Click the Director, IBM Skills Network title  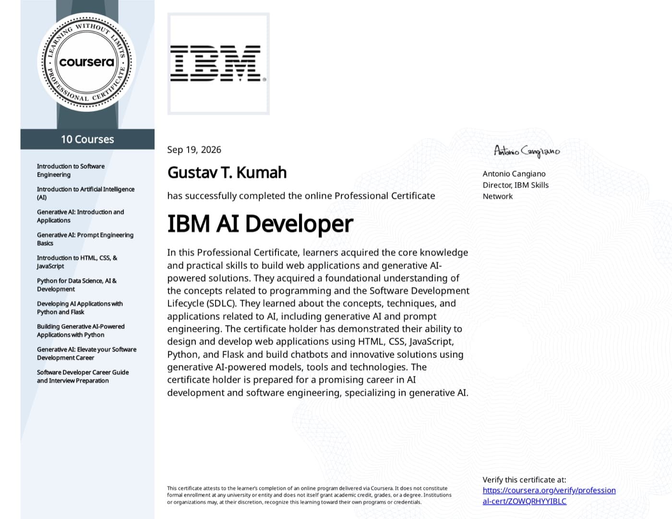click(516, 191)
